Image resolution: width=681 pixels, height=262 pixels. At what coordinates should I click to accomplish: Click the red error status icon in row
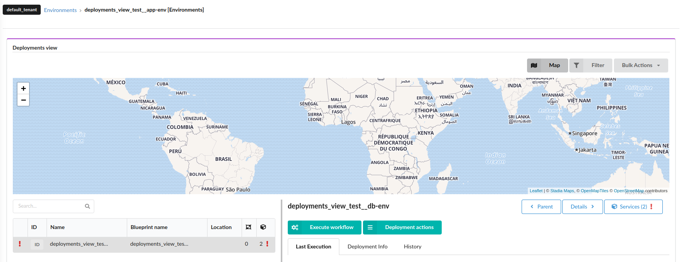coord(20,244)
